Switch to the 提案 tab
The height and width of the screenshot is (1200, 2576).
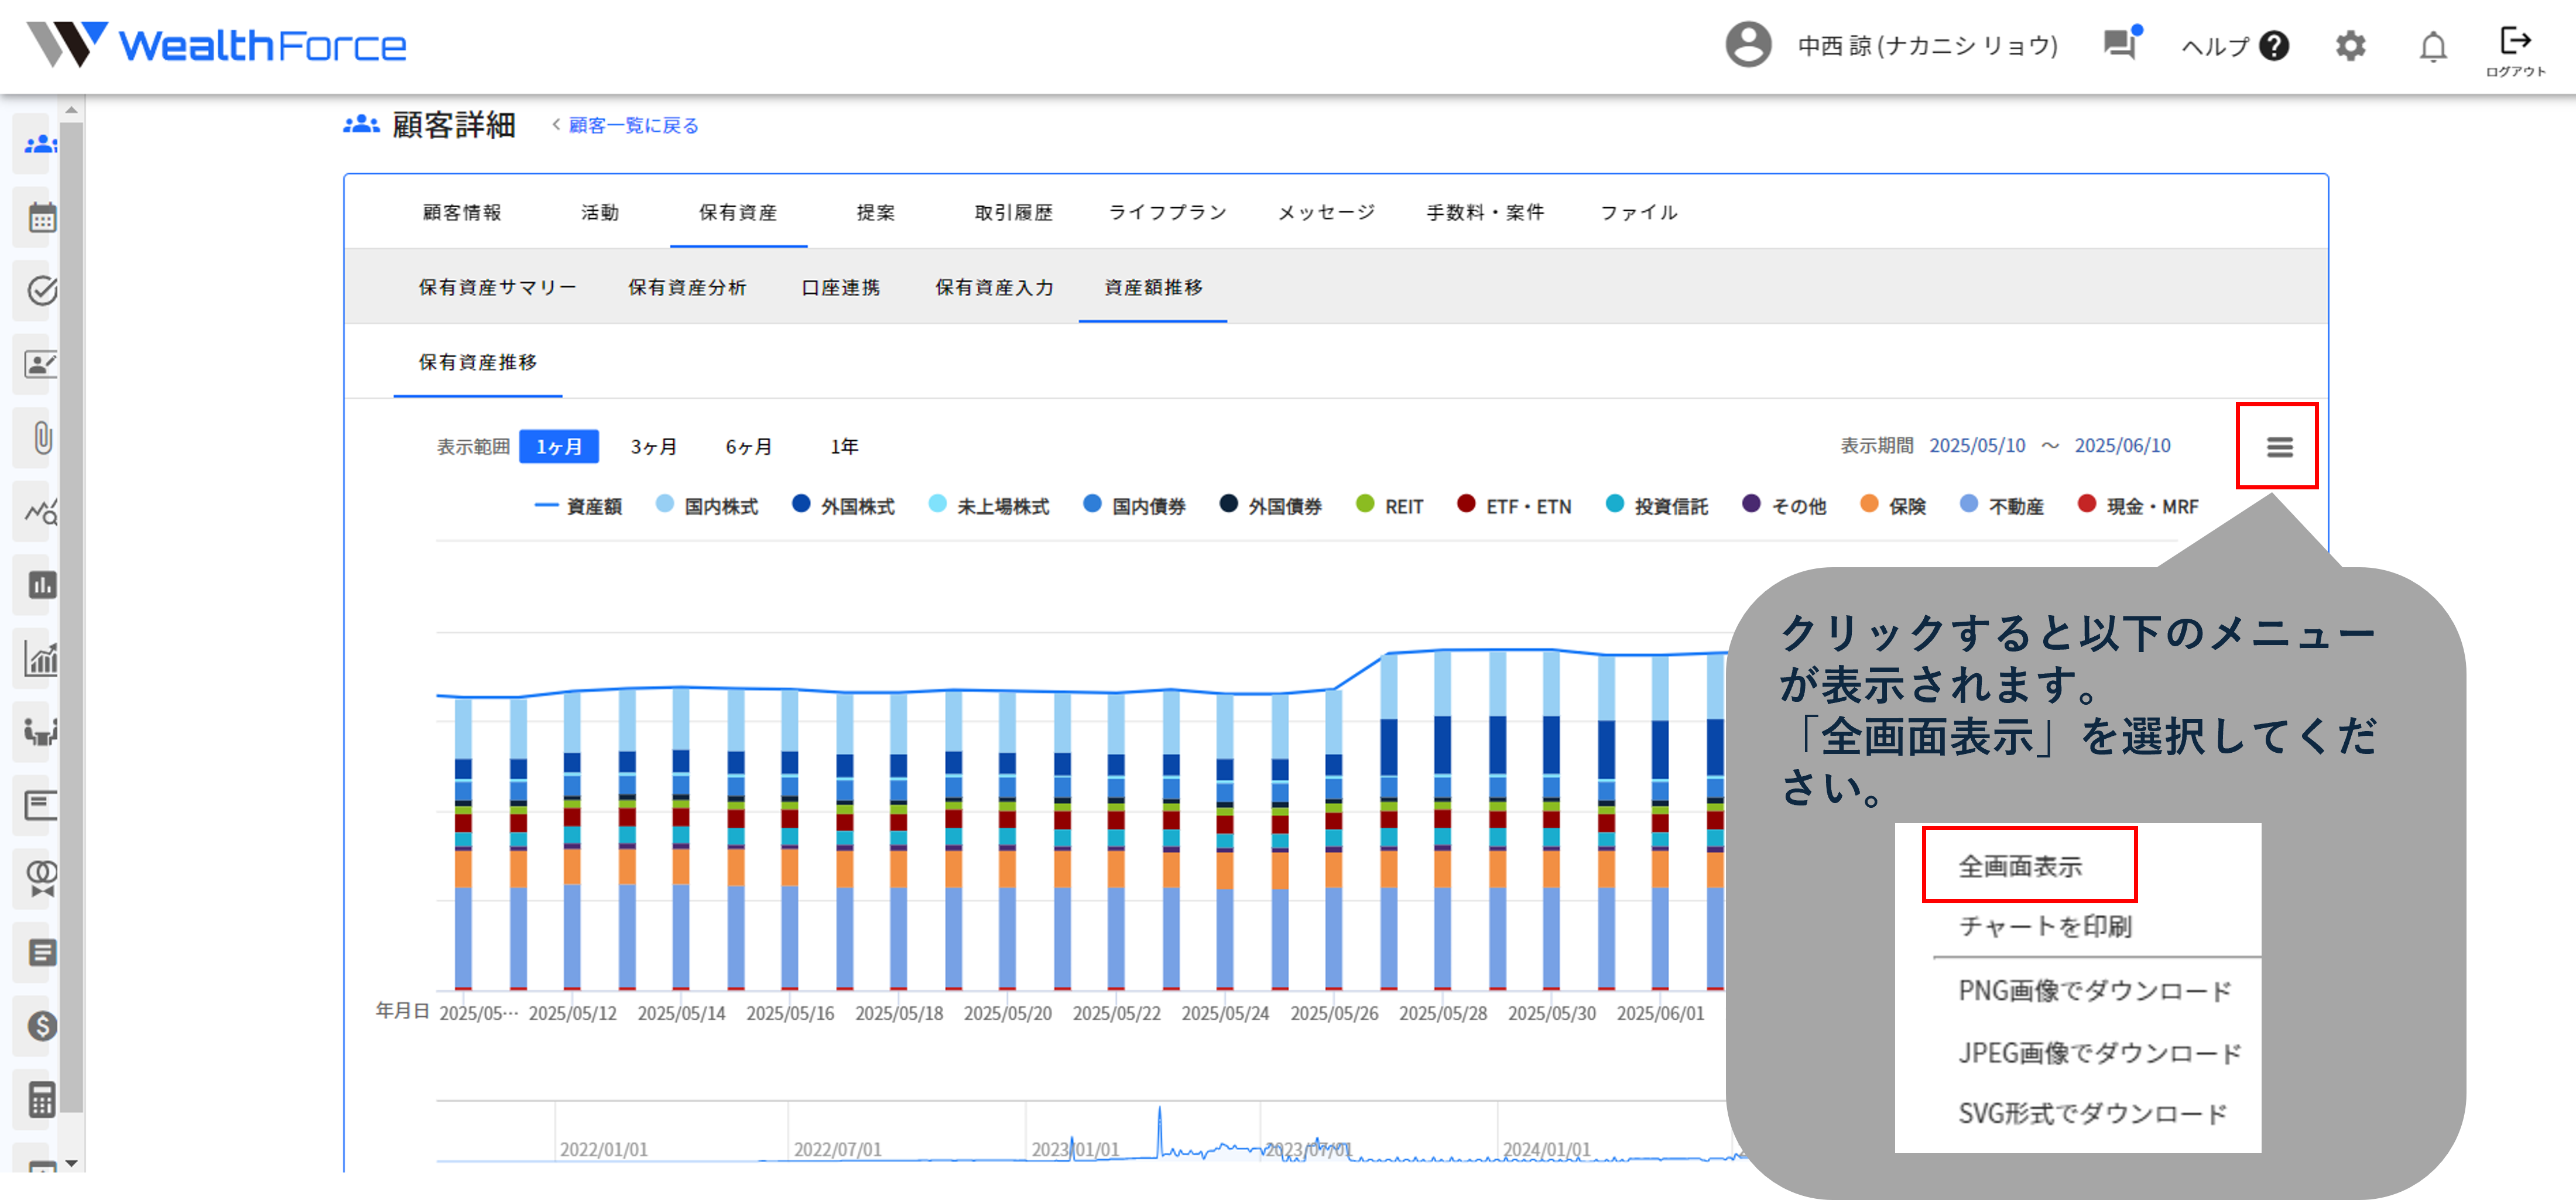(876, 212)
